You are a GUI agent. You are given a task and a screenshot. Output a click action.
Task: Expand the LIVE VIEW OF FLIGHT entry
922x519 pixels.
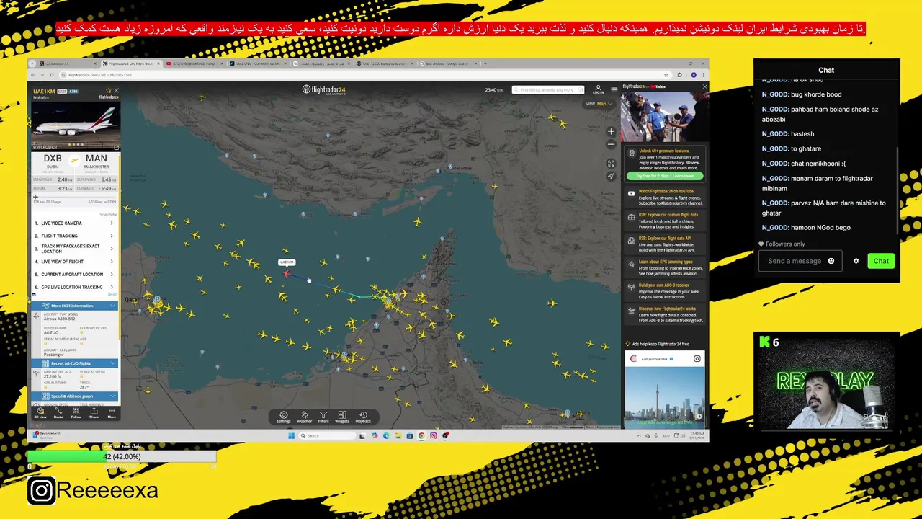pos(74,262)
